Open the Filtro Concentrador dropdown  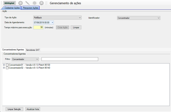pyautogui.click(x=25, y=59)
